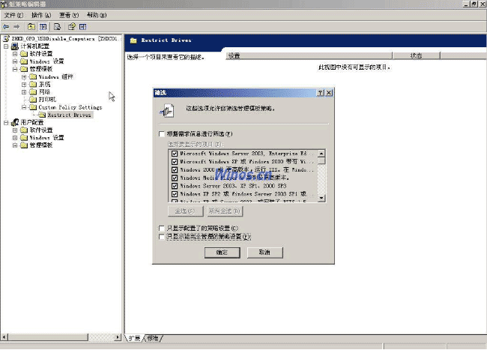Image resolution: width=487 pixels, height=350 pixels.
Task: Collapse the 用户配置 node
Action: (6, 122)
